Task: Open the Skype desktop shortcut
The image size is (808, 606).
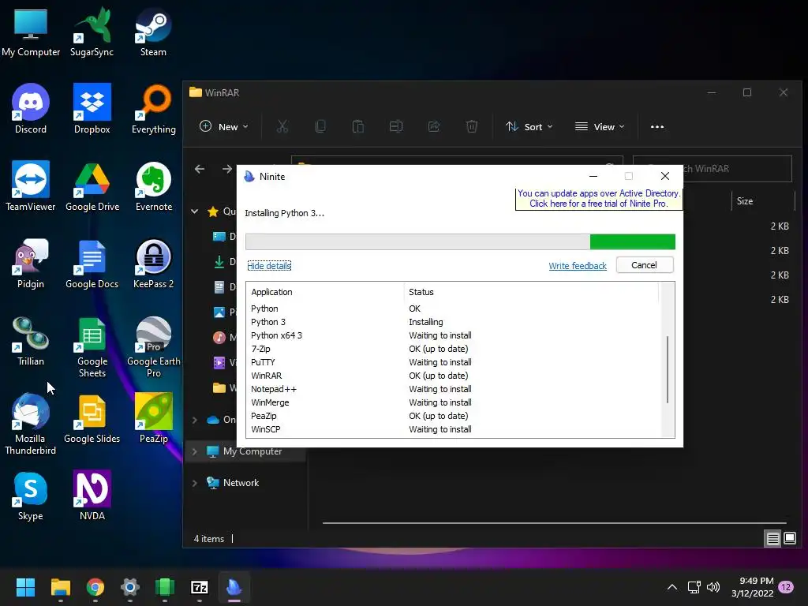Action: [31, 496]
